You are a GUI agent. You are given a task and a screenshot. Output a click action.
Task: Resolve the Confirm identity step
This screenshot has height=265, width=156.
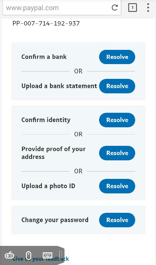coord(117,120)
